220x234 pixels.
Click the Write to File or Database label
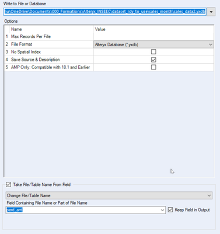pos(25,4)
